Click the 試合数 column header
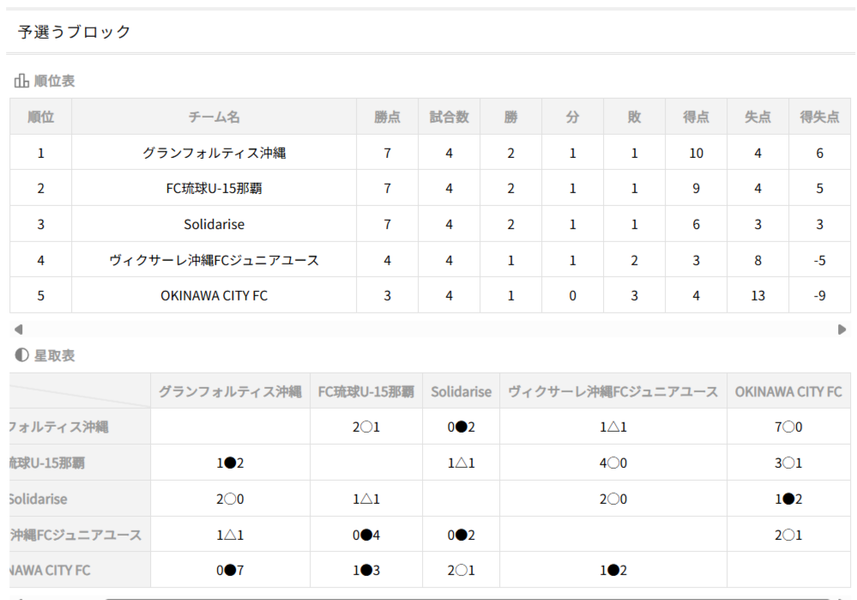 (449, 117)
